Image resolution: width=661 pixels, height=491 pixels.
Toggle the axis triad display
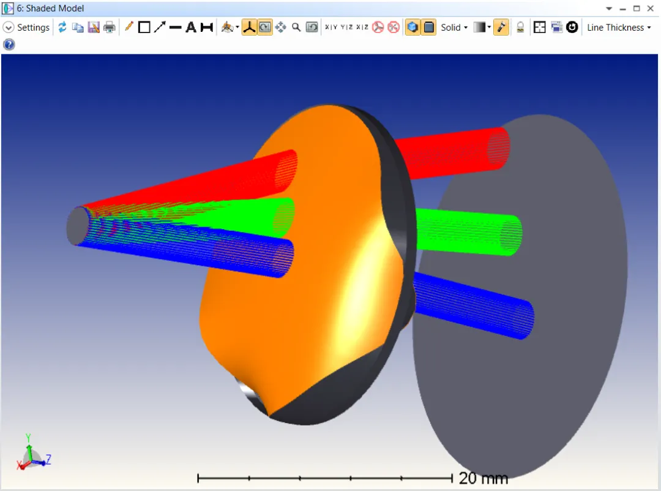click(x=249, y=28)
